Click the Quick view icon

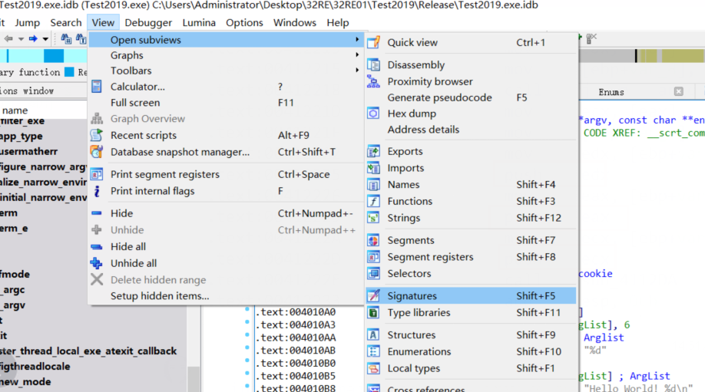(x=374, y=42)
